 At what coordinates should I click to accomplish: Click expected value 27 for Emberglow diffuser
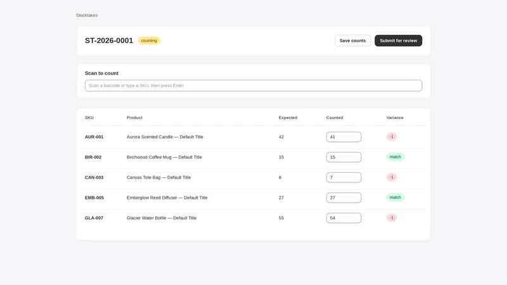pyautogui.click(x=281, y=198)
